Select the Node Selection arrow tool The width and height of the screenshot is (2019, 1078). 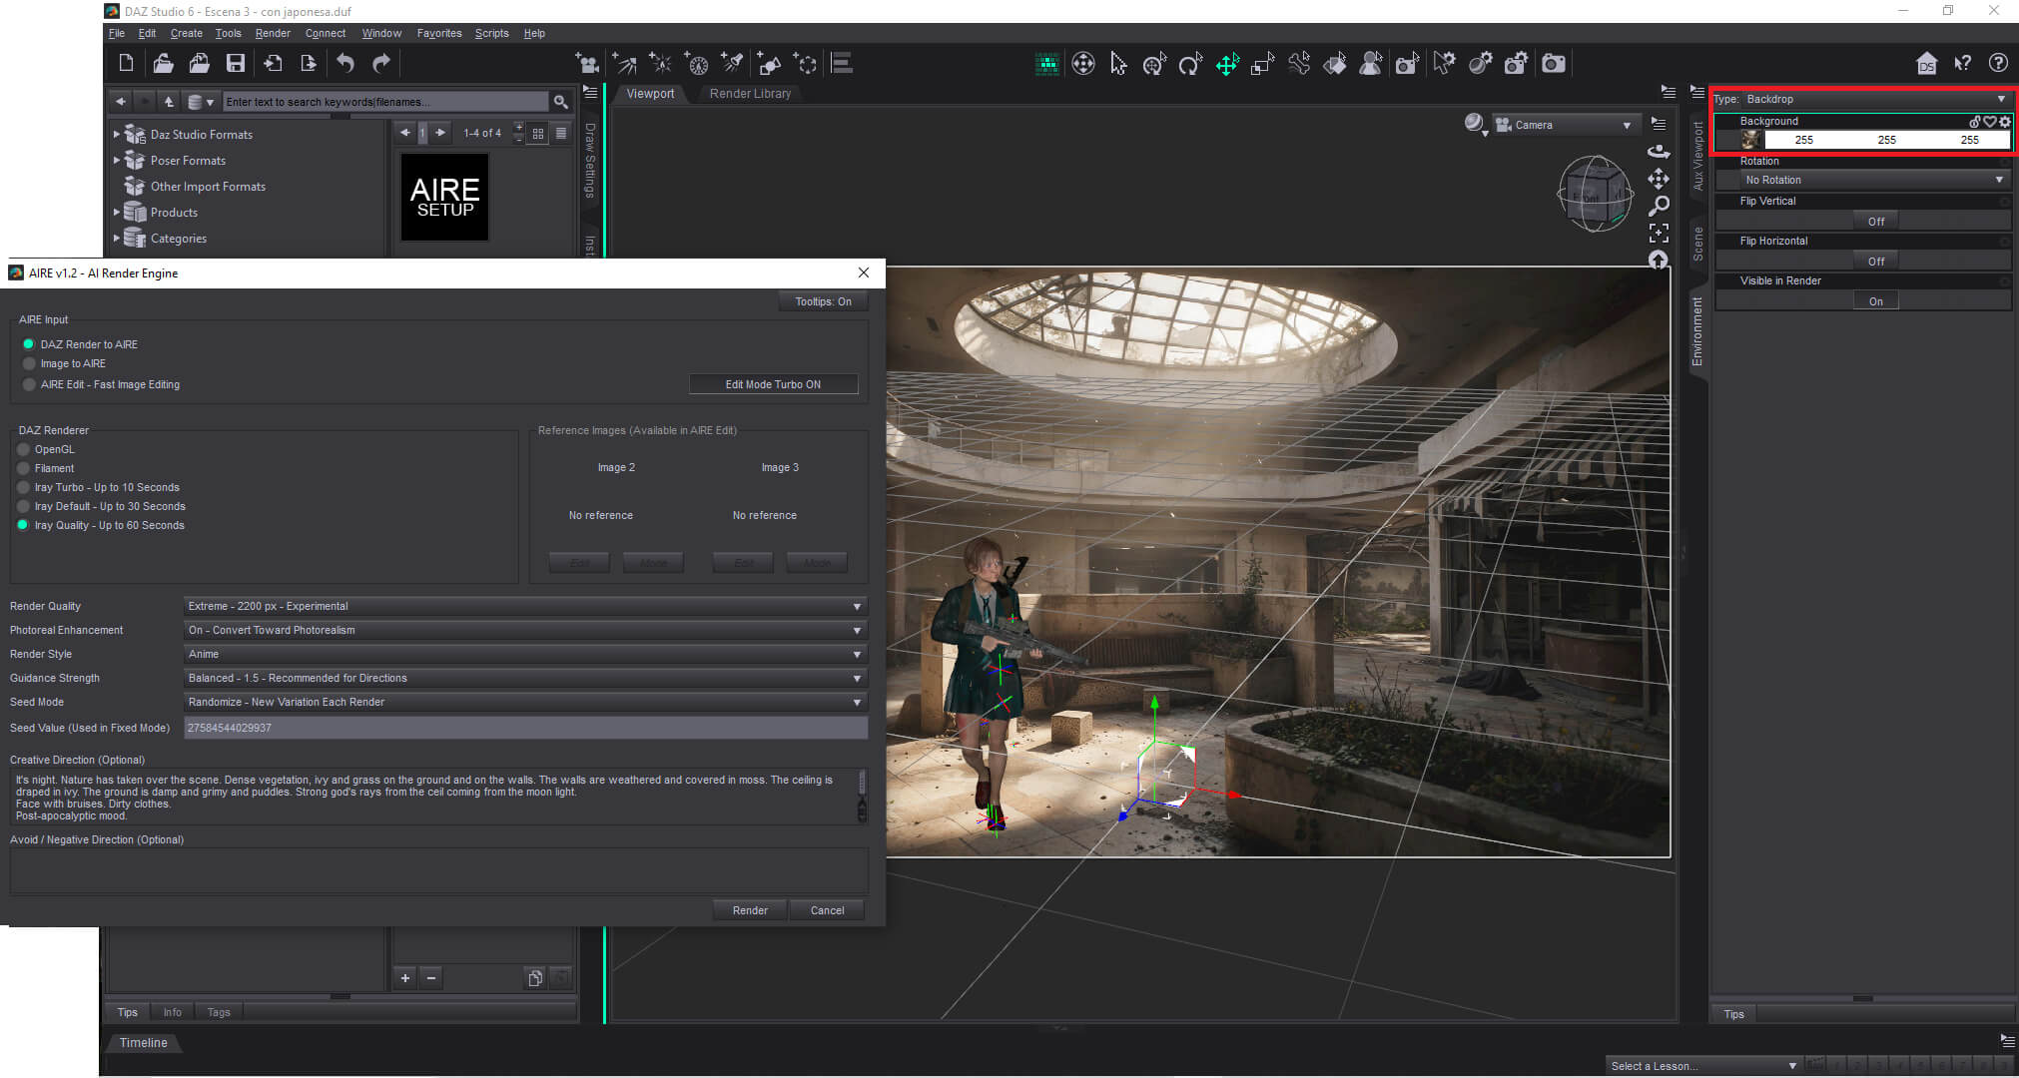1118,64
